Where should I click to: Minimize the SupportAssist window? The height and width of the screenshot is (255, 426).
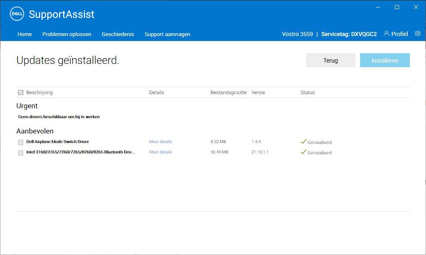tap(378, 7)
